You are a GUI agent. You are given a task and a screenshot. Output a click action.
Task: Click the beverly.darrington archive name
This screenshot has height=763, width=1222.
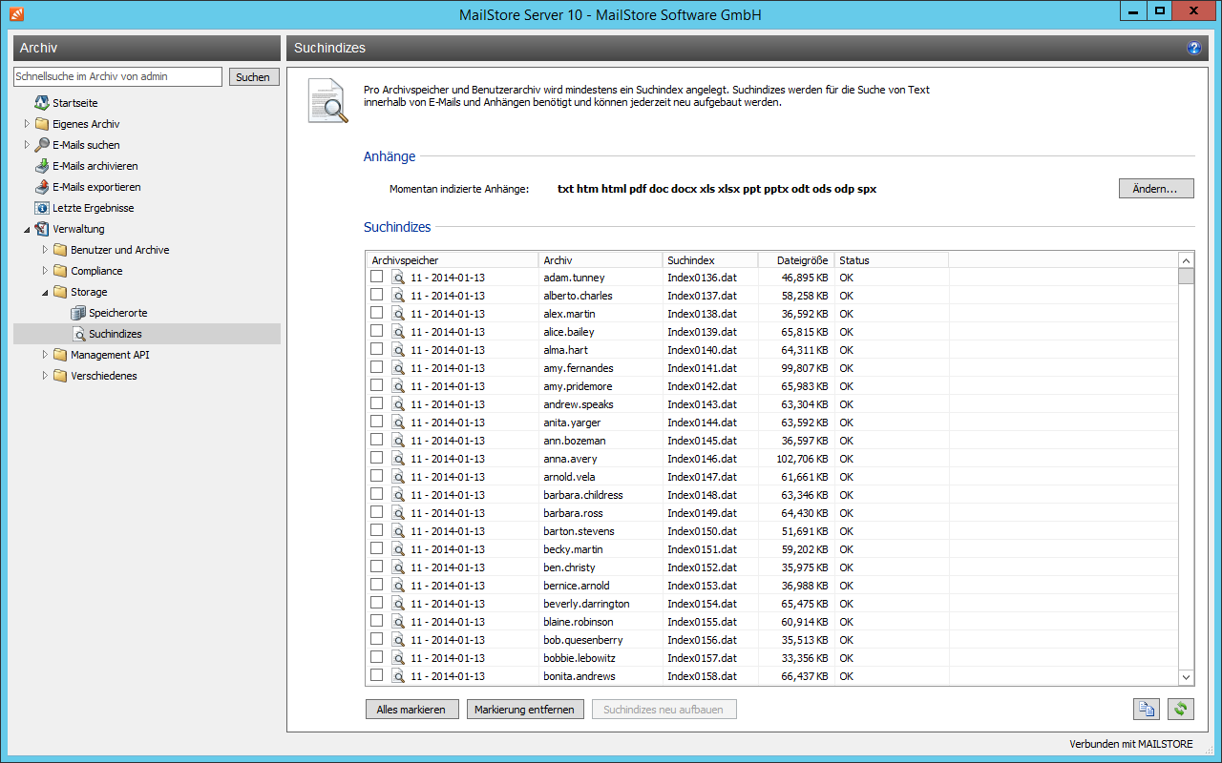[586, 604]
